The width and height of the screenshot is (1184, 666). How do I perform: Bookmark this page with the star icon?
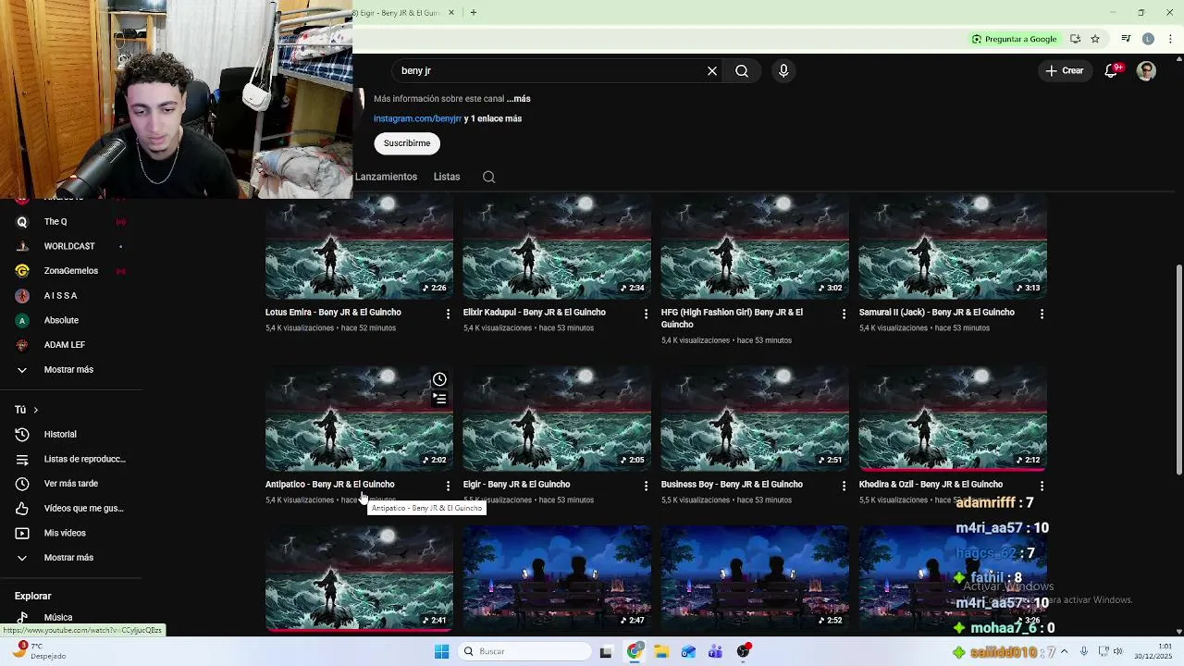pos(1095,39)
